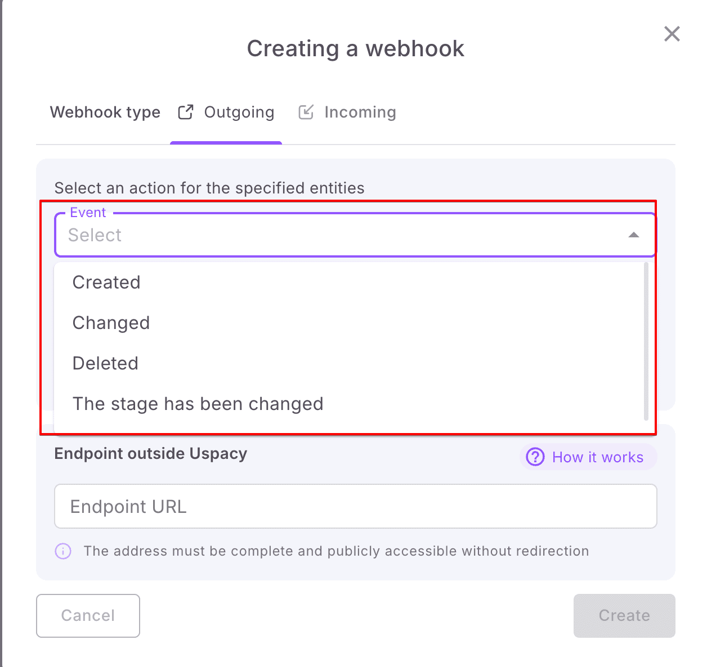The width and height of the screenshot is (707, 667).
Task: Choose the Changed event option
Action: [x=111, y=323]
